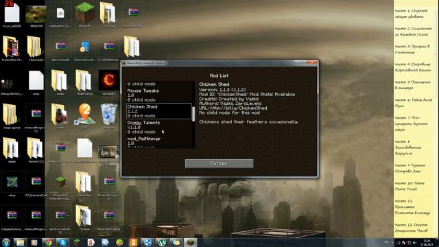
Task: Open the setup icon on desktop
Action: click(x=12, y=184)
